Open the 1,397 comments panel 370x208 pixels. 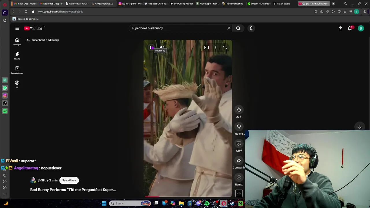click(x=239, y=144)
